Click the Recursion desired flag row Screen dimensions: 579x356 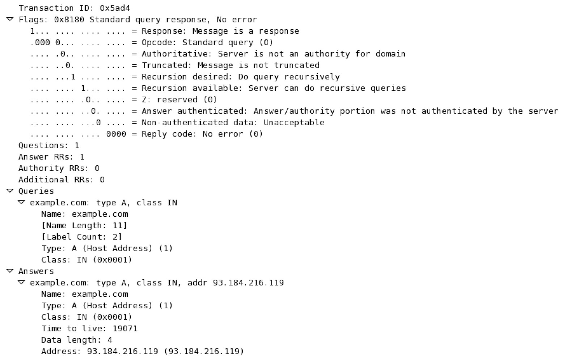coord(185,77)
